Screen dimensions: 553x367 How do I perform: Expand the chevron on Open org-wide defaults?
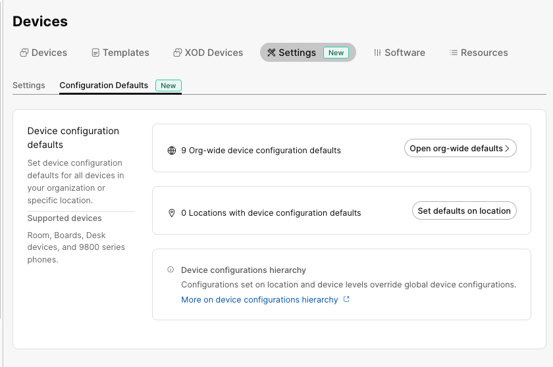tap(508, 149)
